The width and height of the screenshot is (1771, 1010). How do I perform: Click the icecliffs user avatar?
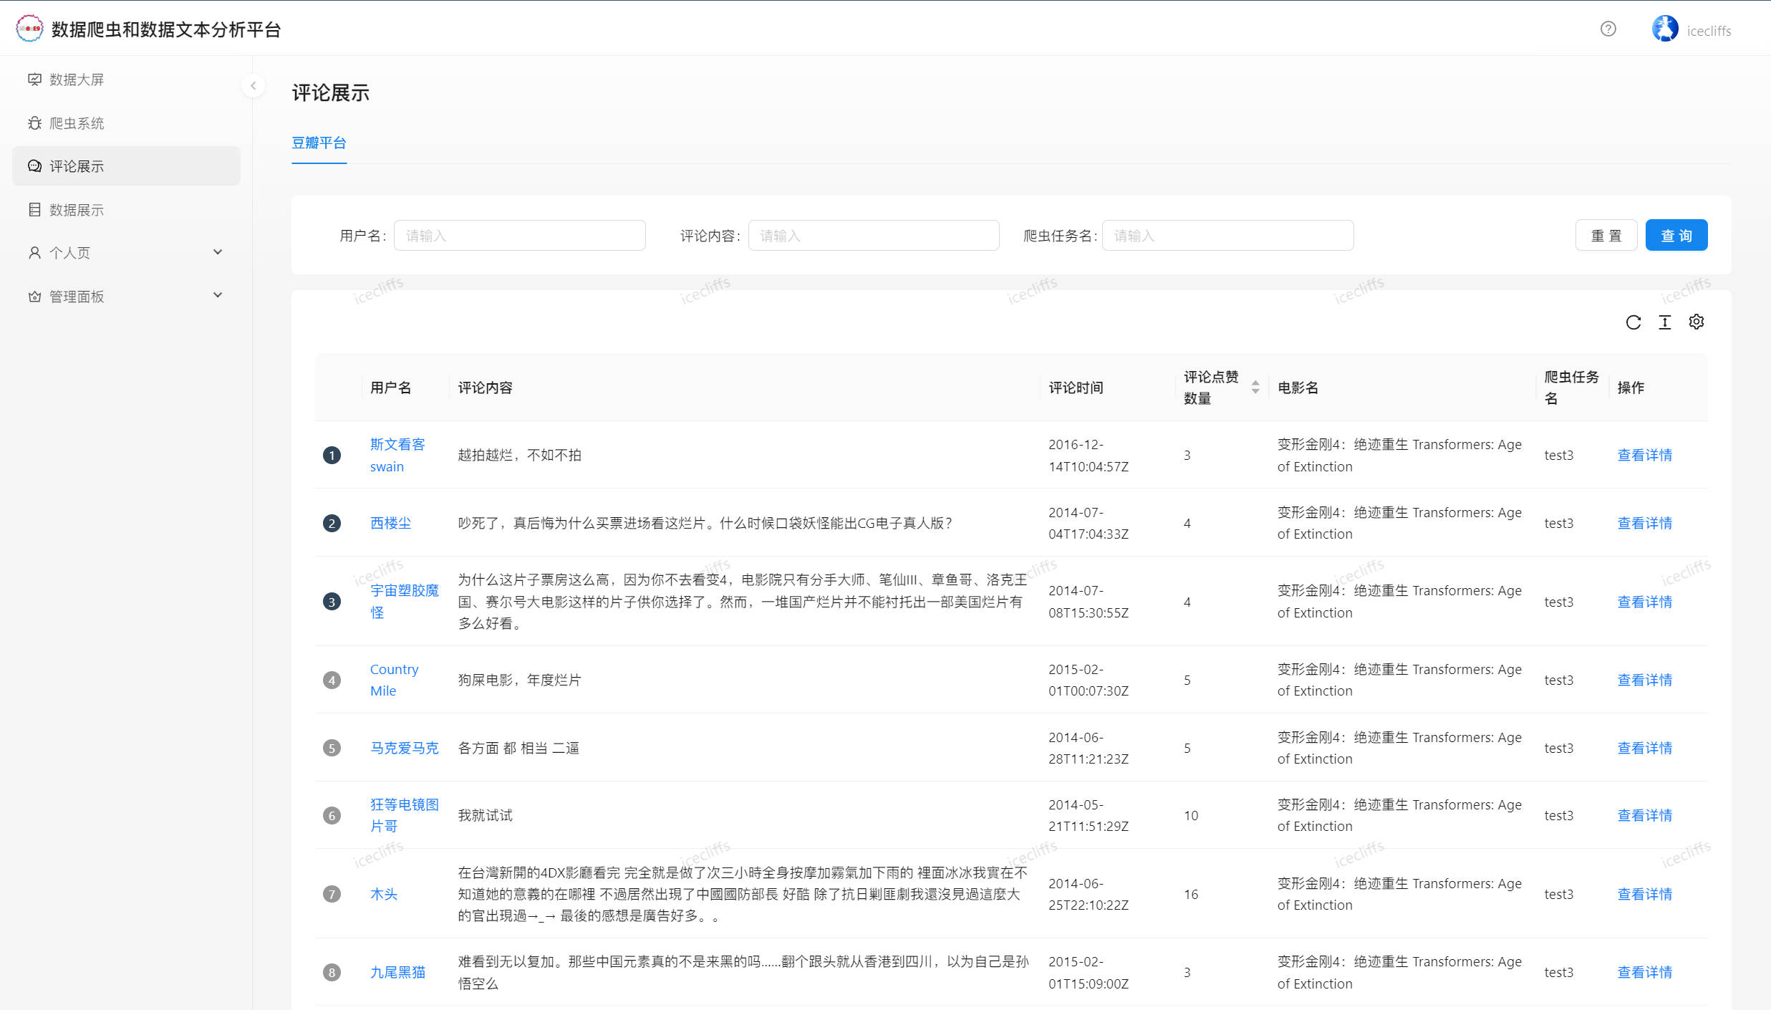[x=1664, y=29]
